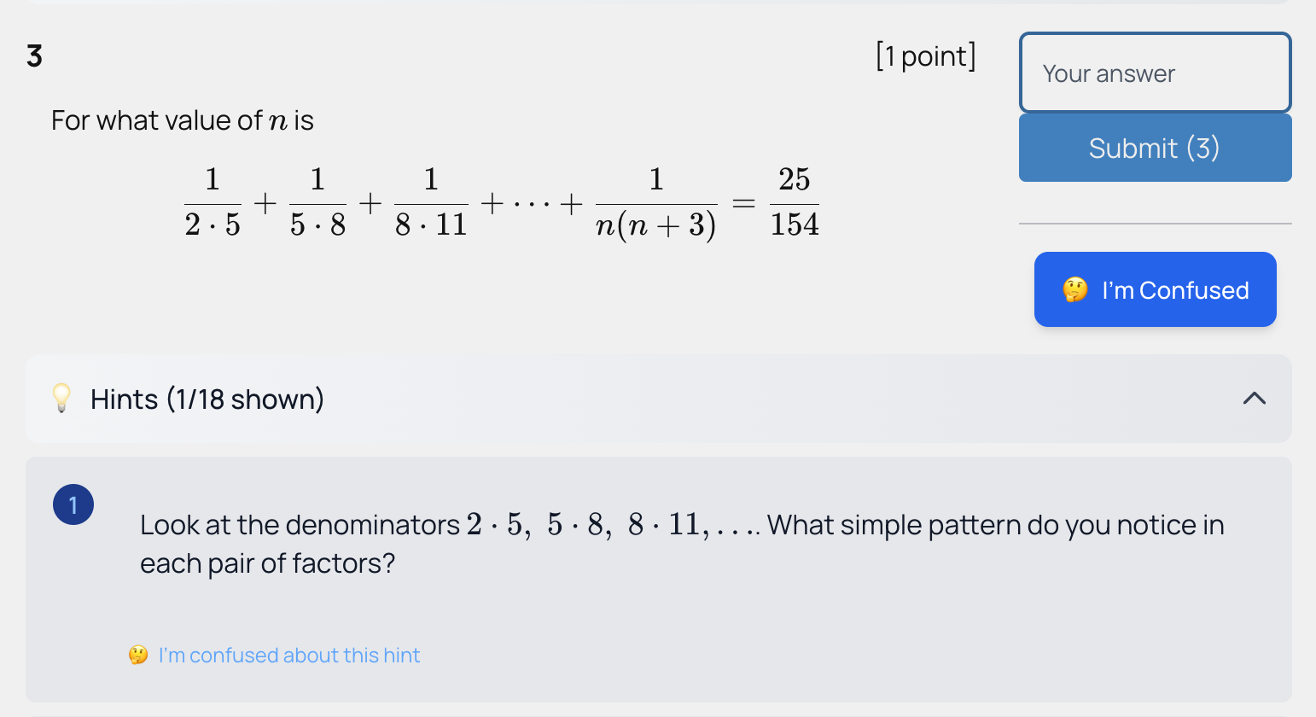Click the Hints header text
1316x717 pixels.
207,399
